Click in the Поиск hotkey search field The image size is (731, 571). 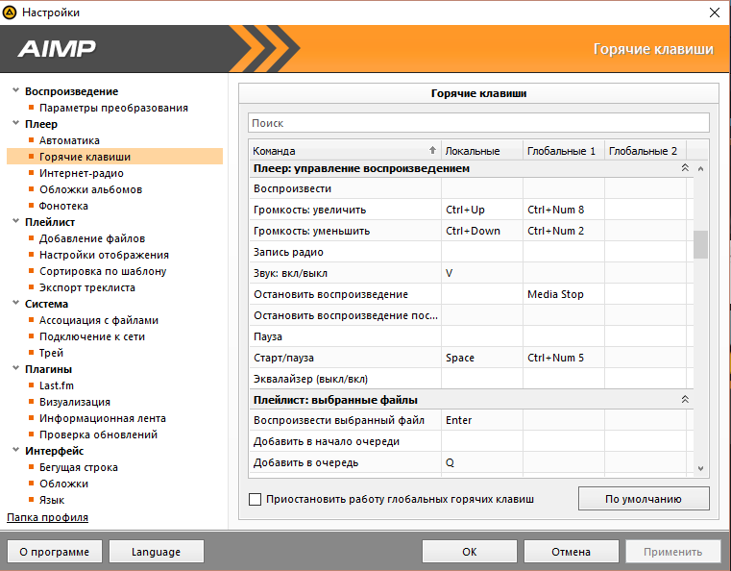478,123
